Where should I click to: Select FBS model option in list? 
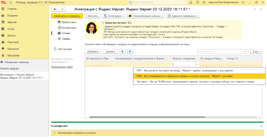(x=199, y=76)
